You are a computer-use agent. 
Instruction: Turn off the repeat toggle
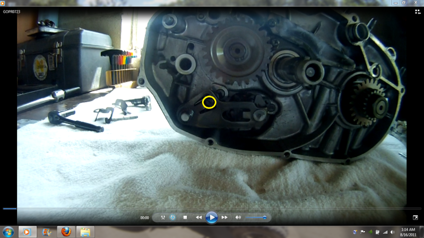click(x=172, y=217)
